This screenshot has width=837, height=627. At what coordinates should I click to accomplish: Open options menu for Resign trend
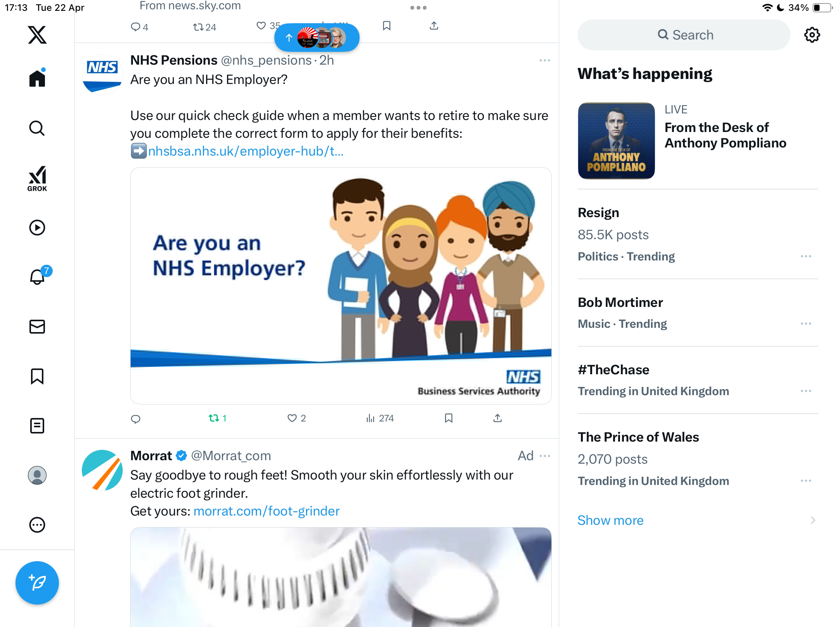[806, 256]
